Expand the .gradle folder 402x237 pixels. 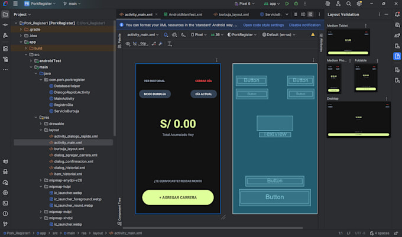(21, 30)
